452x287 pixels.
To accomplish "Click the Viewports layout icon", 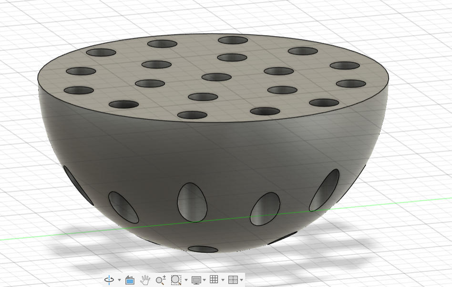I will pyautogui.click(x=233, y=280).
